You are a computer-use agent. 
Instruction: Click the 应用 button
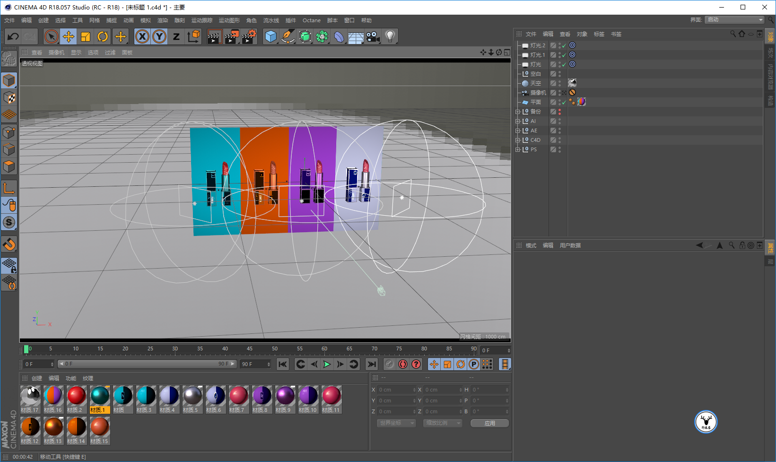(x=489, y=423)
